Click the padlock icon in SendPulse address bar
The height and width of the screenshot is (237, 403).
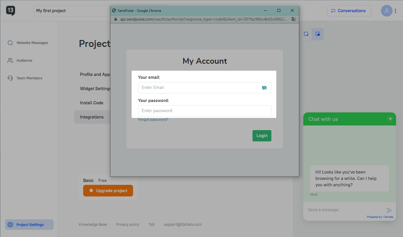pos(116,19)
